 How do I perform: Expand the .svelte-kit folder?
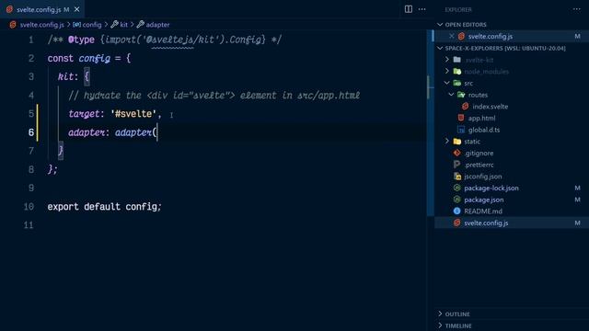[447, 60]
